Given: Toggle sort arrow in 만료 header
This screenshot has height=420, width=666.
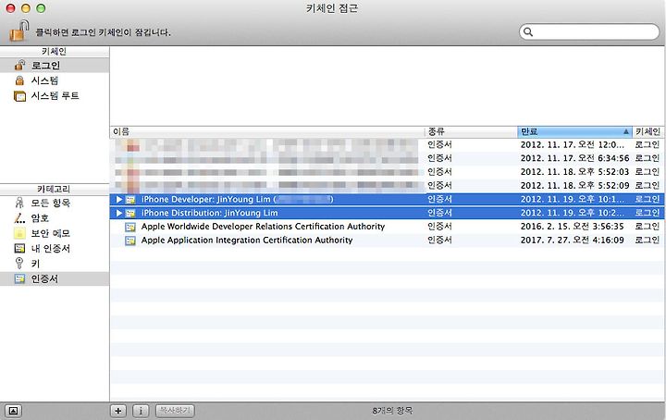Looking at the screenshot, I should [x=626, y=131].
